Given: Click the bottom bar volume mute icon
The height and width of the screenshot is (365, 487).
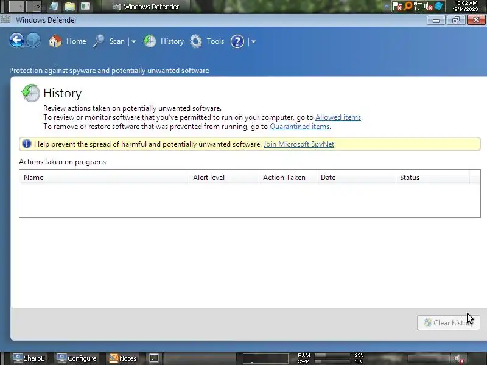Looking at the screenshot, I should pos(460,358).
